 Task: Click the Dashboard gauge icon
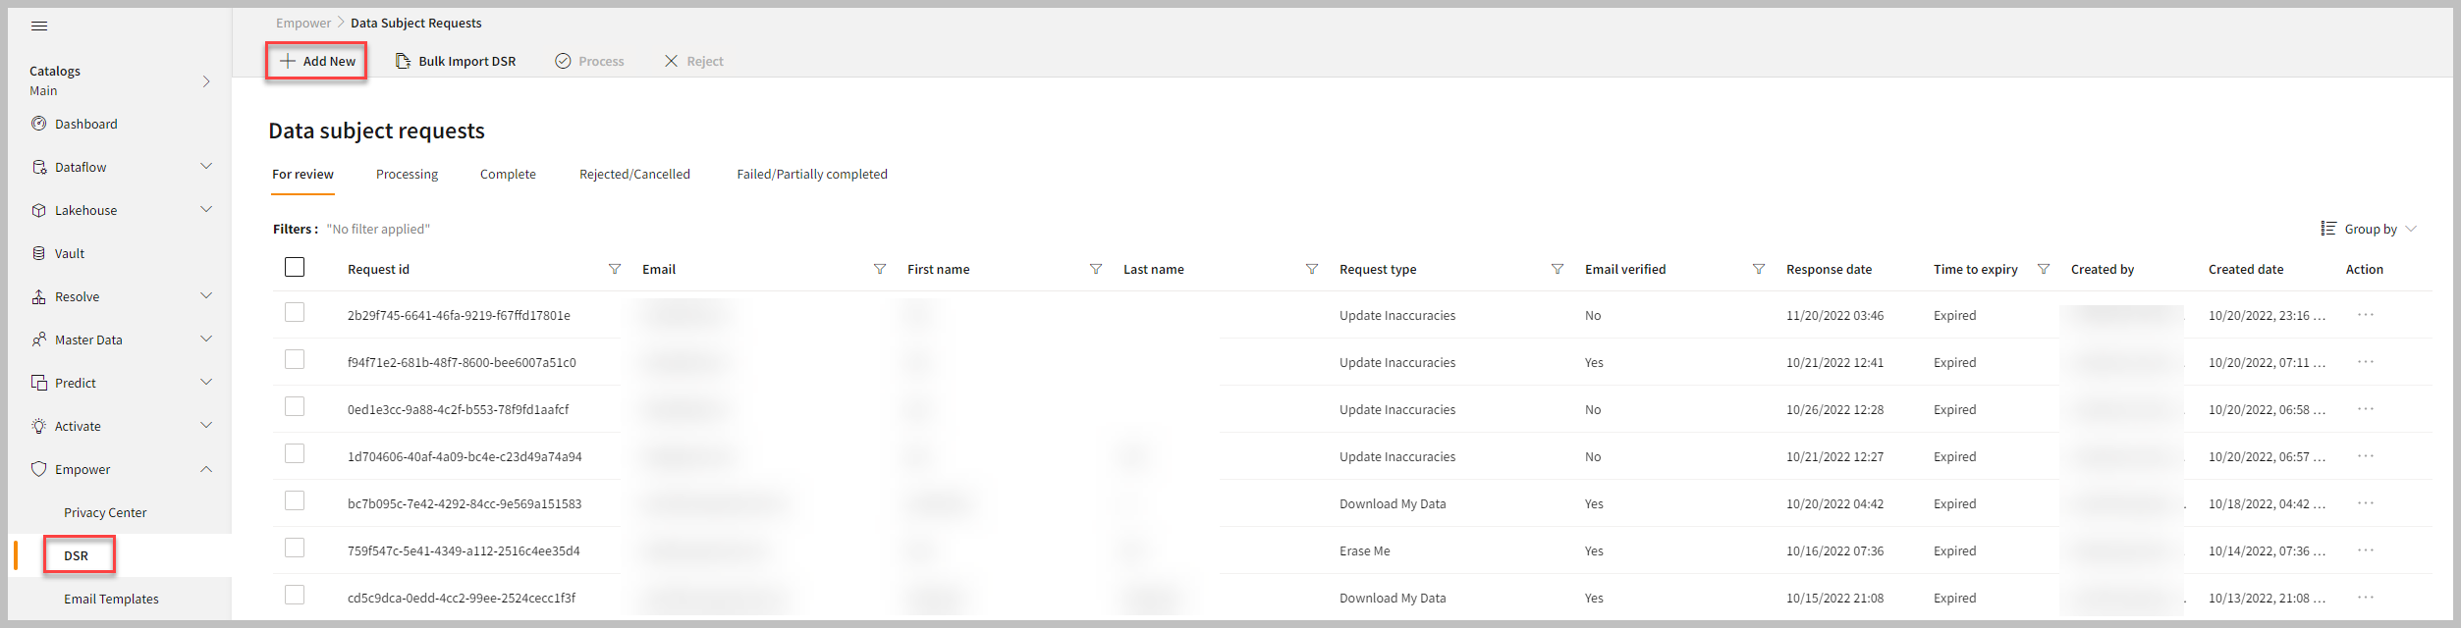(39, 124)
